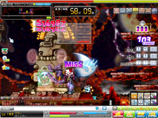
Task: Click the first red wing buff icon
Action: pos(116,11)
